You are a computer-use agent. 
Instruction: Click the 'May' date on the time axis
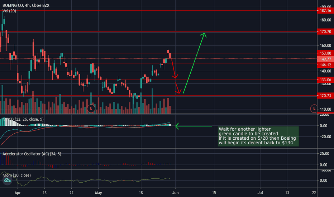point(99,193)
